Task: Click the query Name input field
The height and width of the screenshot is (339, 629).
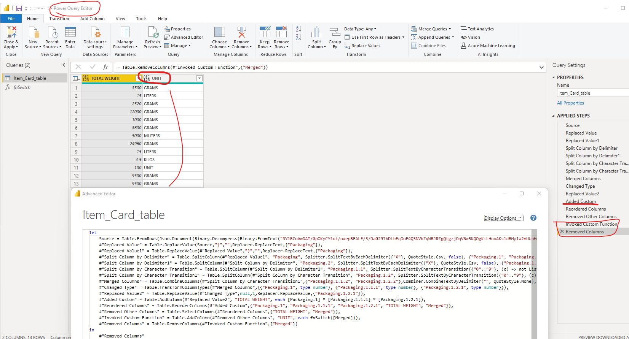Action: [x=593, y=93]
